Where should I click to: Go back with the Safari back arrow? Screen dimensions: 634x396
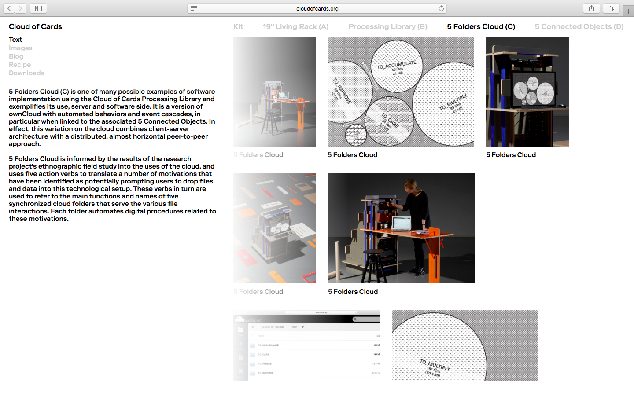9,8
